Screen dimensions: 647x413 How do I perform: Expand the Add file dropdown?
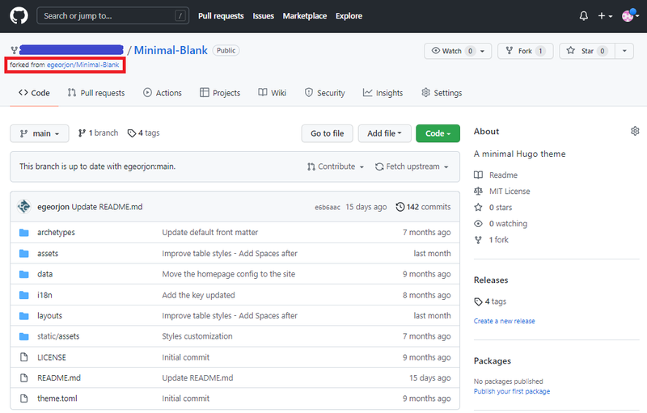click(385, 133)
